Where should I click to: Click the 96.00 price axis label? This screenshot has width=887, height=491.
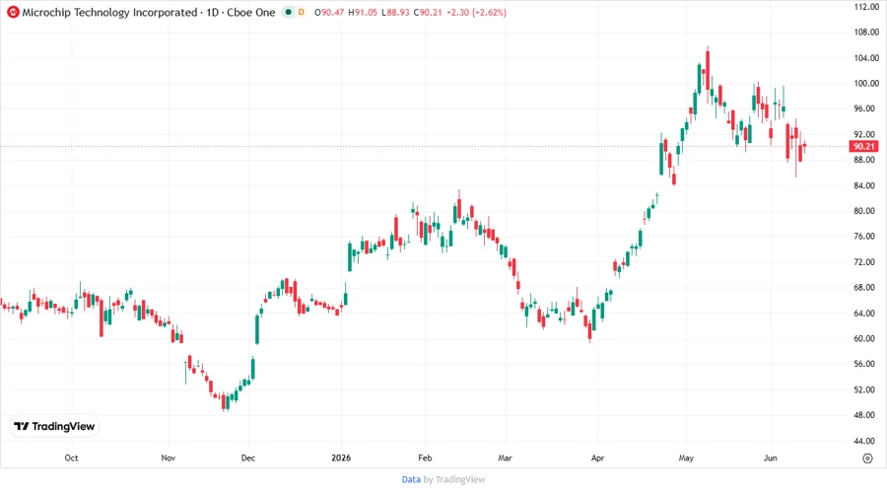click(866, 108)
